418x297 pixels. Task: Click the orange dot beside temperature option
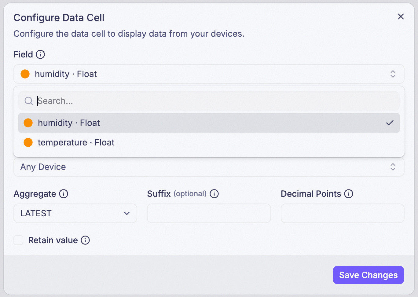[x=28, y=142]
